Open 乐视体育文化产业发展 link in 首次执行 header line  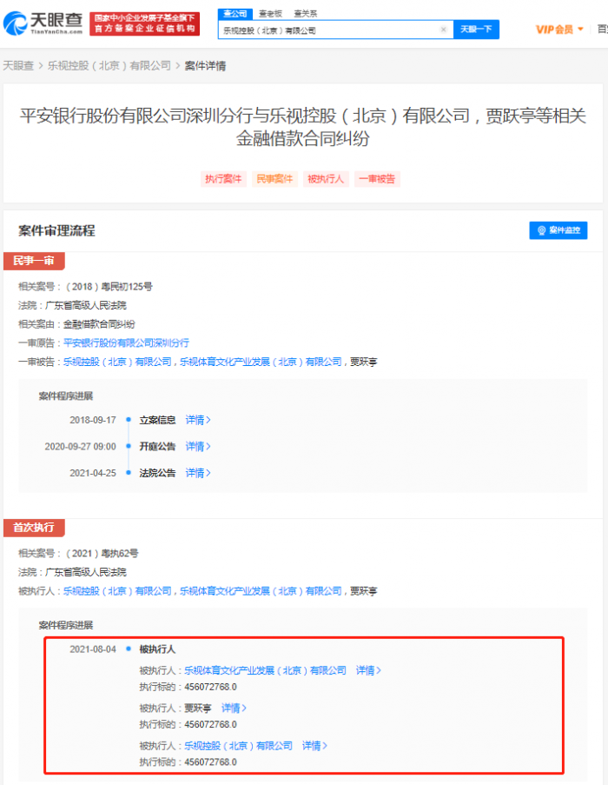[x=261, y=591]
